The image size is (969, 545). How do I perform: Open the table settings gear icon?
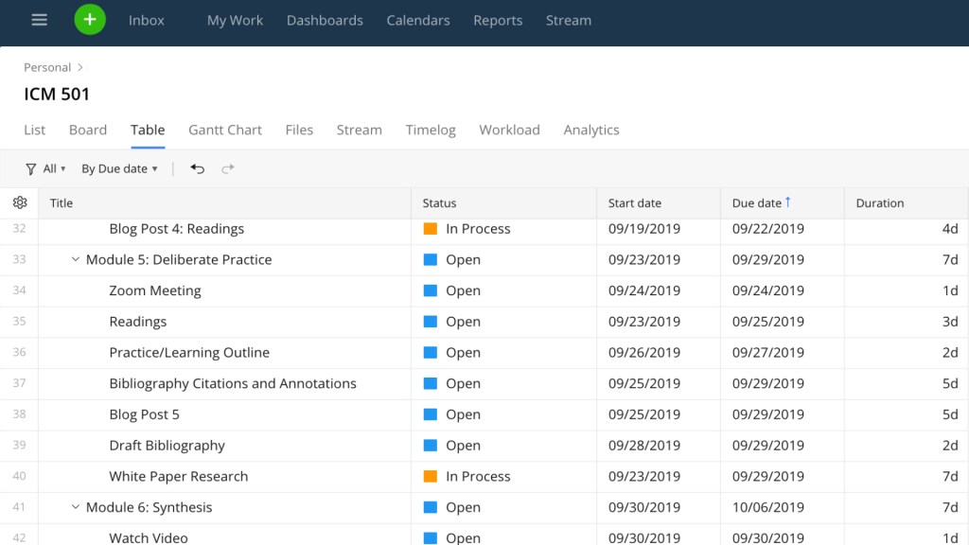[x=20, y=202]
